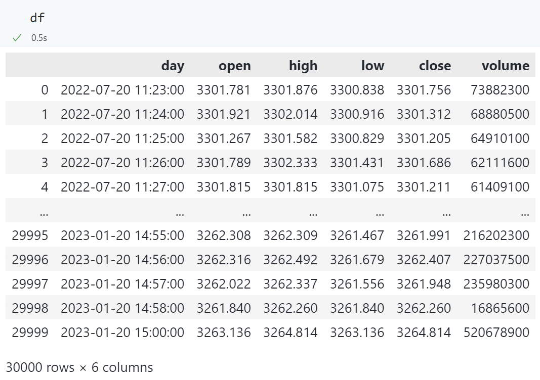Click the 2022-07-20 11:23:00 date cell
Screen dimensions: 540x380
[122, 90]
